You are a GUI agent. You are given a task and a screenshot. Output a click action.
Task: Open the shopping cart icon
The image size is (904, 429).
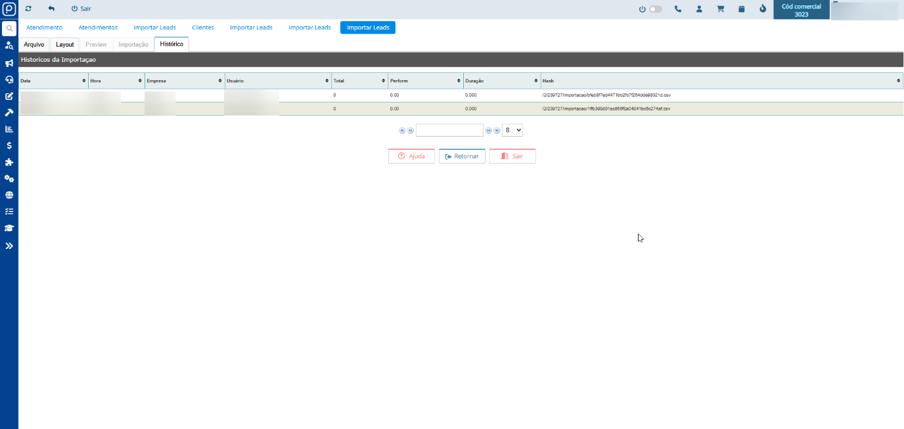(x=720, y=9)
